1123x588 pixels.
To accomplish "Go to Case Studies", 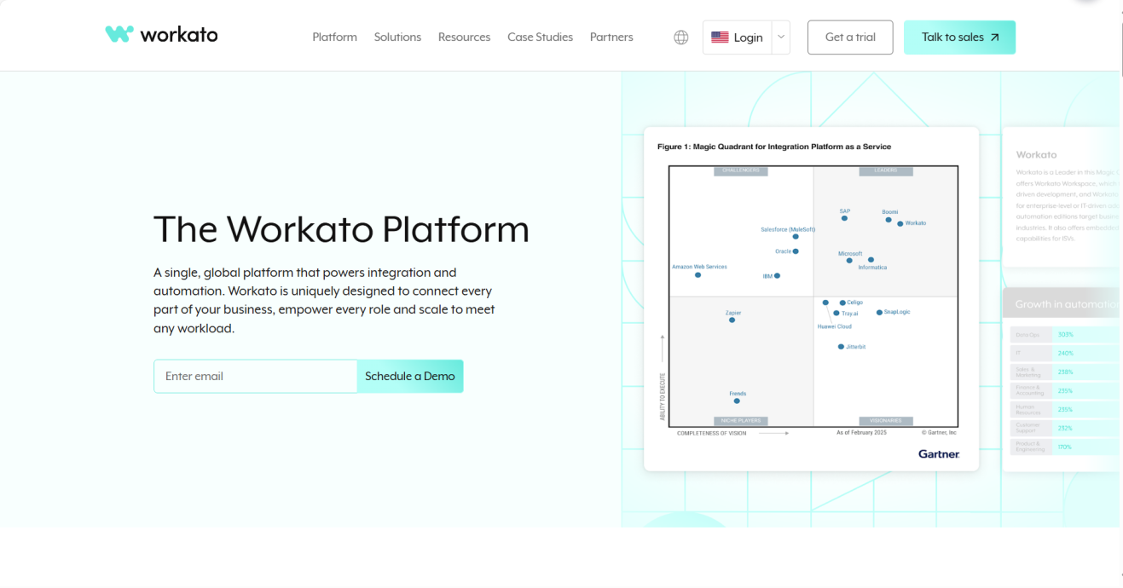I will click(540, 37).
